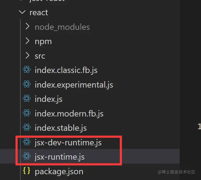Click the React icon beside jsx-dev-runtime.js
Image resolution: width=201 pixels, height=180 pixels.
(27, 142)
